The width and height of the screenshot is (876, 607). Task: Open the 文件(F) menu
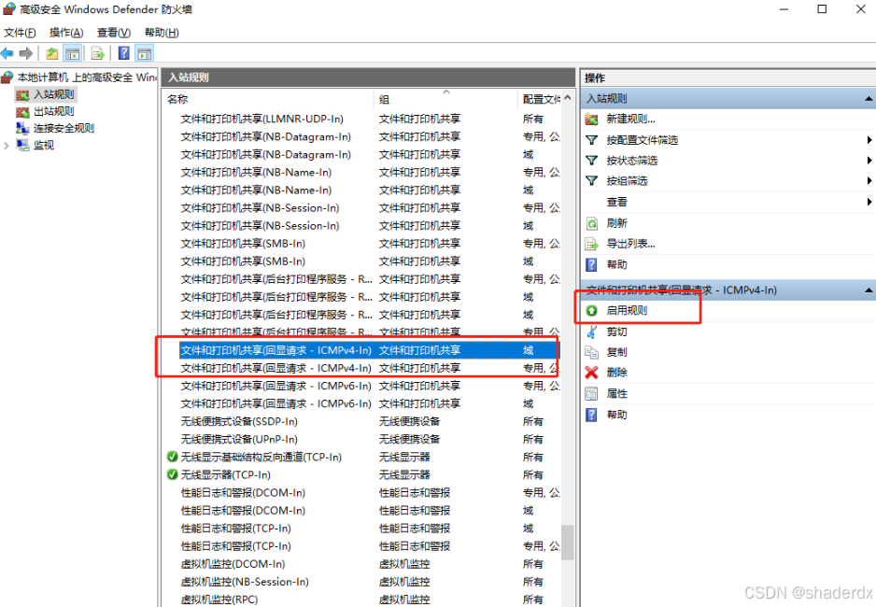click(x=20, y=33)
